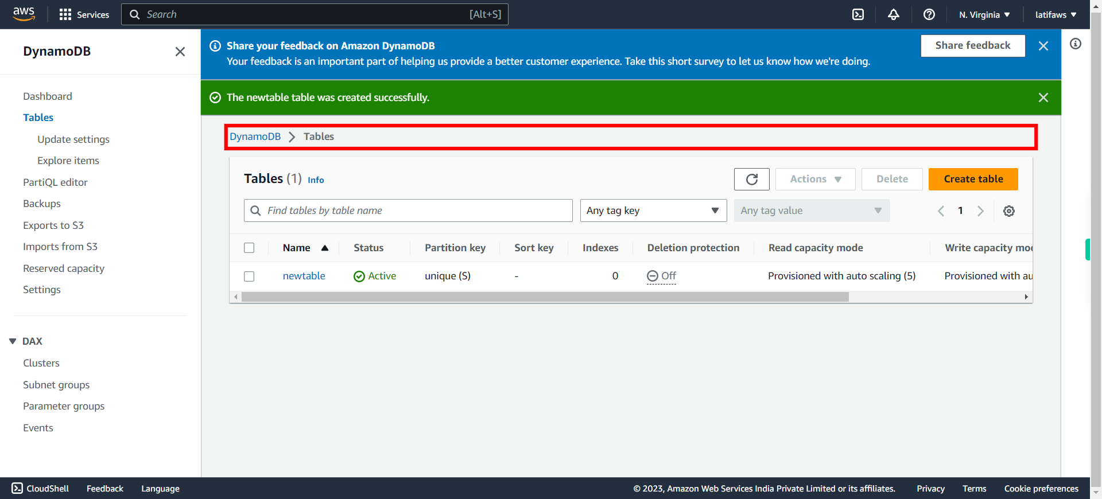The image size is (1102, 499).
Task: Open Imports from S3
Action: tap(60, 247)
